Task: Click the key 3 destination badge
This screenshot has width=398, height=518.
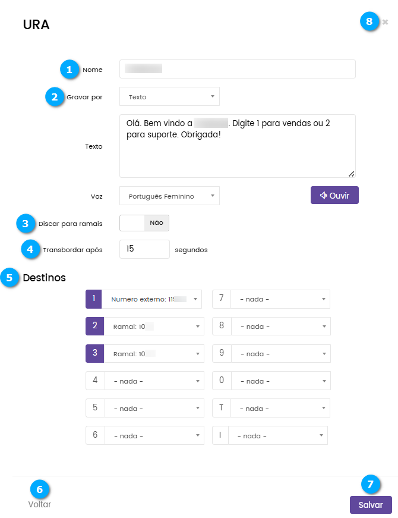Action: (x=94, y=353)
